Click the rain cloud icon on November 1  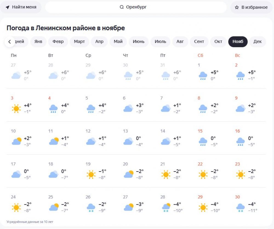(203, 76)
